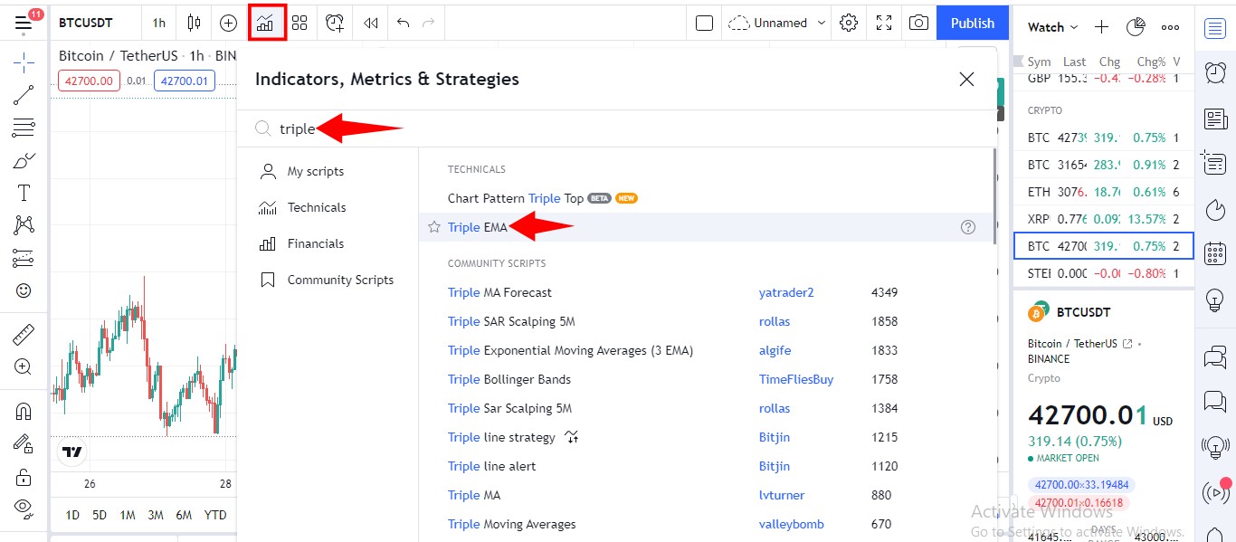Undo the last chart action
The width and height of the screenshot is (1236, 542).
point(404,23)
